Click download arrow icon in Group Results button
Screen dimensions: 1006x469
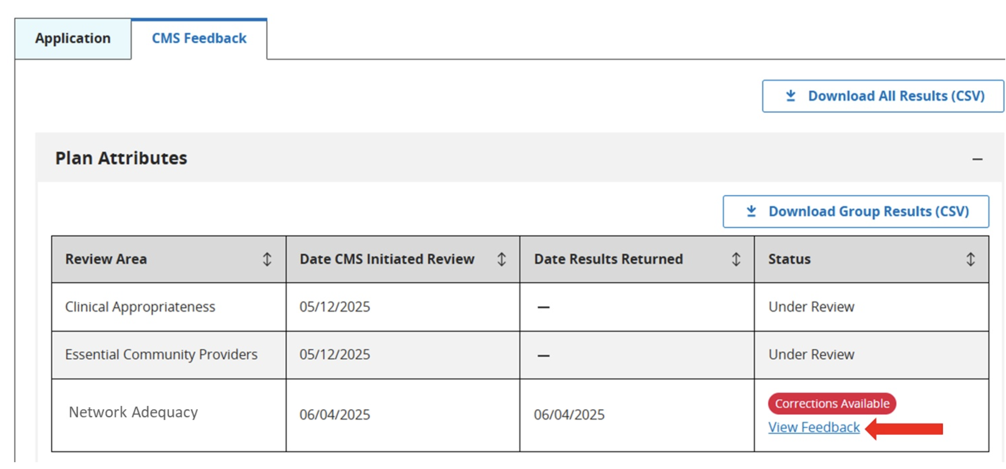tap(751, 211)
